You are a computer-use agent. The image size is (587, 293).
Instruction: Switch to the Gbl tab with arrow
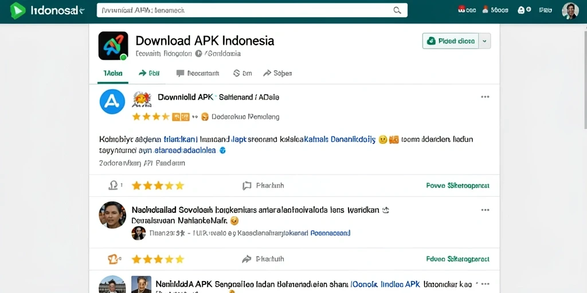click(x=149, y=73)
